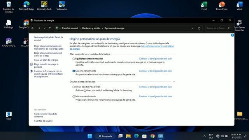Open Más información acerca de planes de energía
The height and width of the screenshot is (140, 249).
[158, 46]
